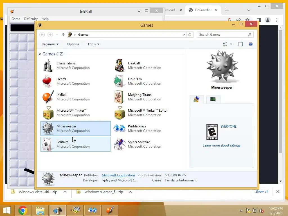Screen dimensions: 288x216
Task: Select the Chess Titans game icon
Action: 48,66
